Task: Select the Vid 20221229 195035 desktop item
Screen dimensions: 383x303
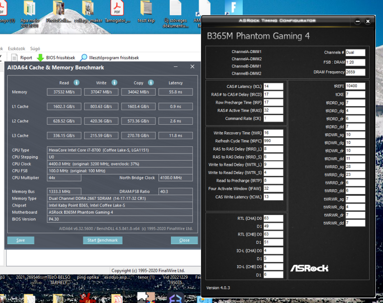Action: [175, 280]
